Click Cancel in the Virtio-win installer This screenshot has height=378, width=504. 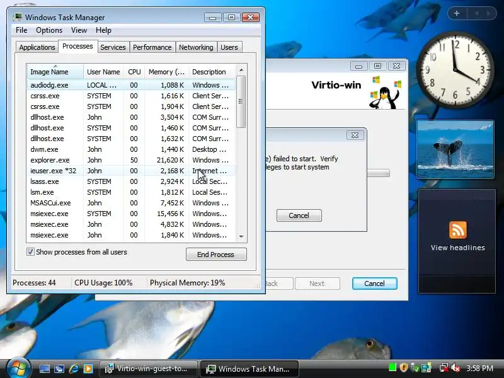tap(374, 283)
